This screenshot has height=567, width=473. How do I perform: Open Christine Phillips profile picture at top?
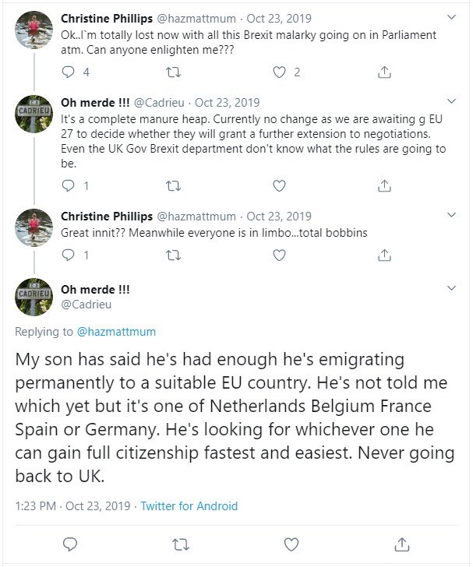click(34, 30)
